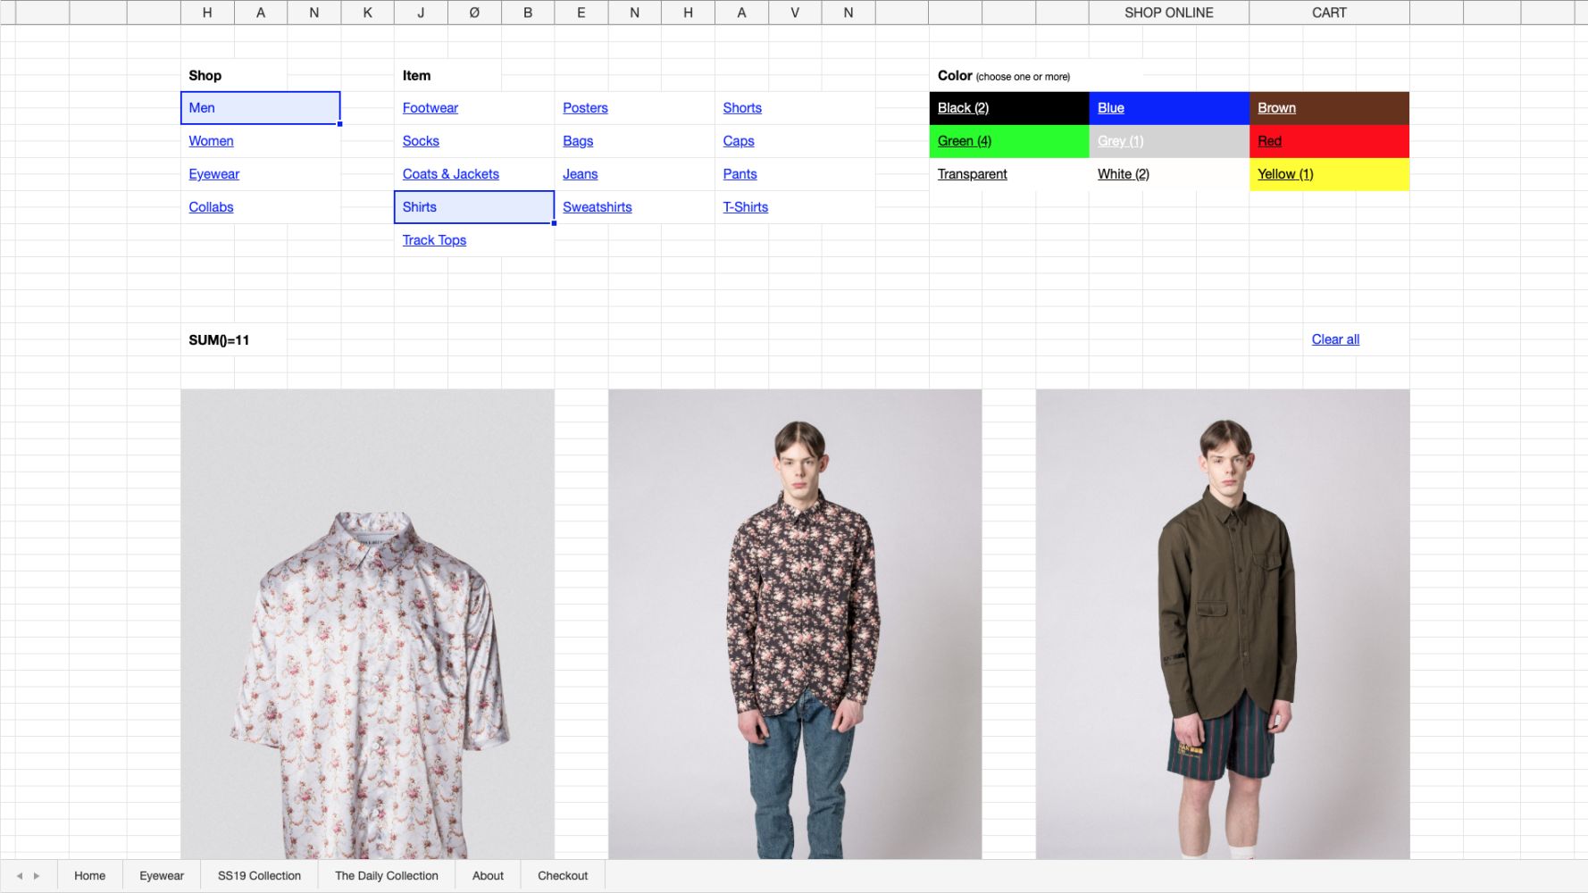Pick the Blue color swatch

click(x=1169, y=108)
